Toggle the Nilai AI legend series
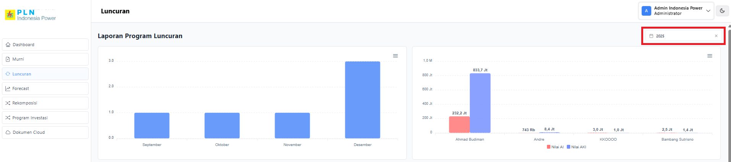731x162 pixels. point(555,147)
